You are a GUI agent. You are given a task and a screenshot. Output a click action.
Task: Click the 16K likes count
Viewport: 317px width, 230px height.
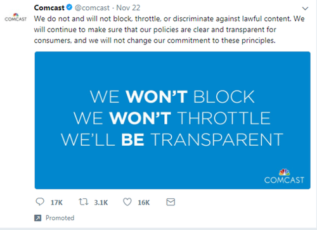[144, 203]
